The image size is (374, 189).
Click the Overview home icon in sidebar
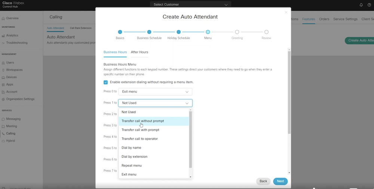point(3,18)
